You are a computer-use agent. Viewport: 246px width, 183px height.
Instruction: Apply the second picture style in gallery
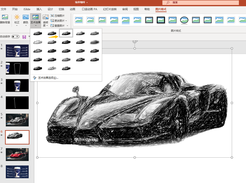coord(91,20)
